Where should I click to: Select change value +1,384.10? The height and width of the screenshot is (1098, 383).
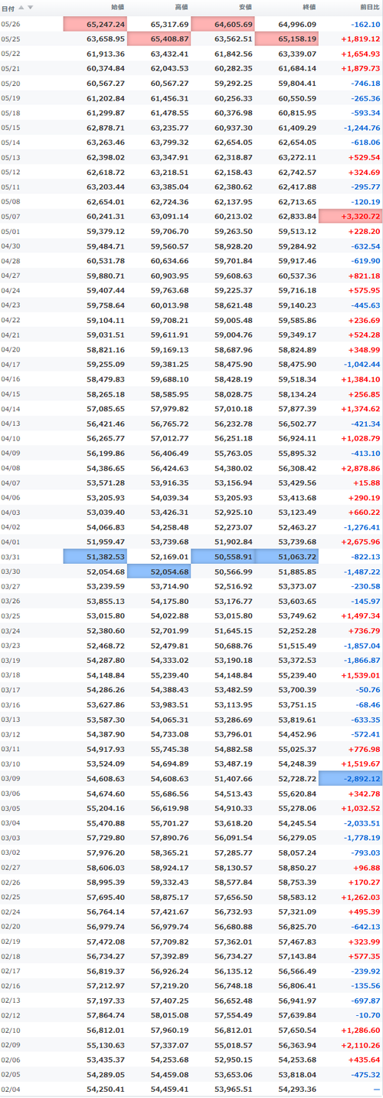pos(360,379)
